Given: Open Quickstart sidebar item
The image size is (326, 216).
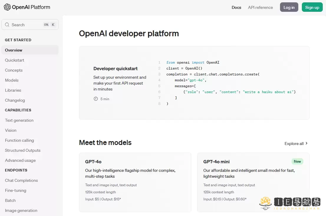Looking at the screenshot, I should pyautogui.click(x=14, y=60).
